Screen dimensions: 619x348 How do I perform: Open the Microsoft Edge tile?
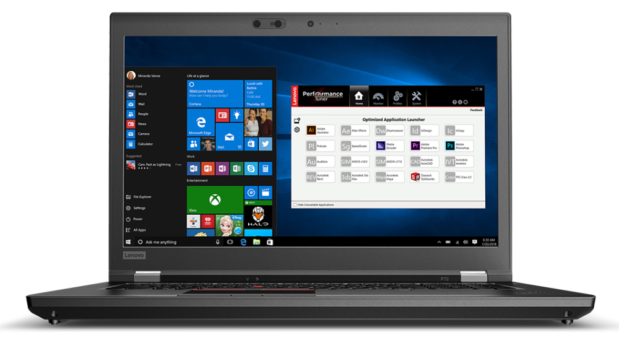click(201, 123)
